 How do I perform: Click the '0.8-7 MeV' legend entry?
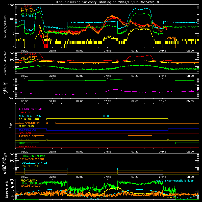[28, 59]
